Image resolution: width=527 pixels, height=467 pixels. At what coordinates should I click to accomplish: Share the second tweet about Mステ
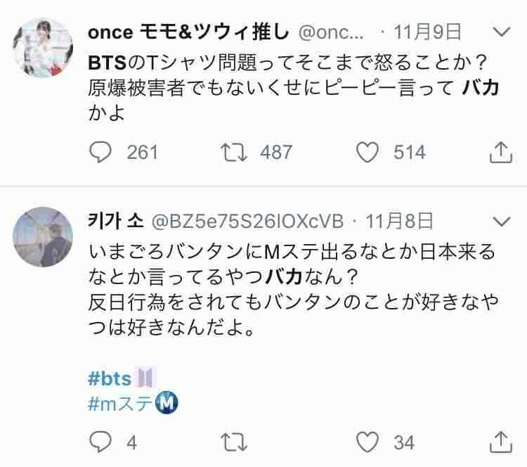[501, 442]
